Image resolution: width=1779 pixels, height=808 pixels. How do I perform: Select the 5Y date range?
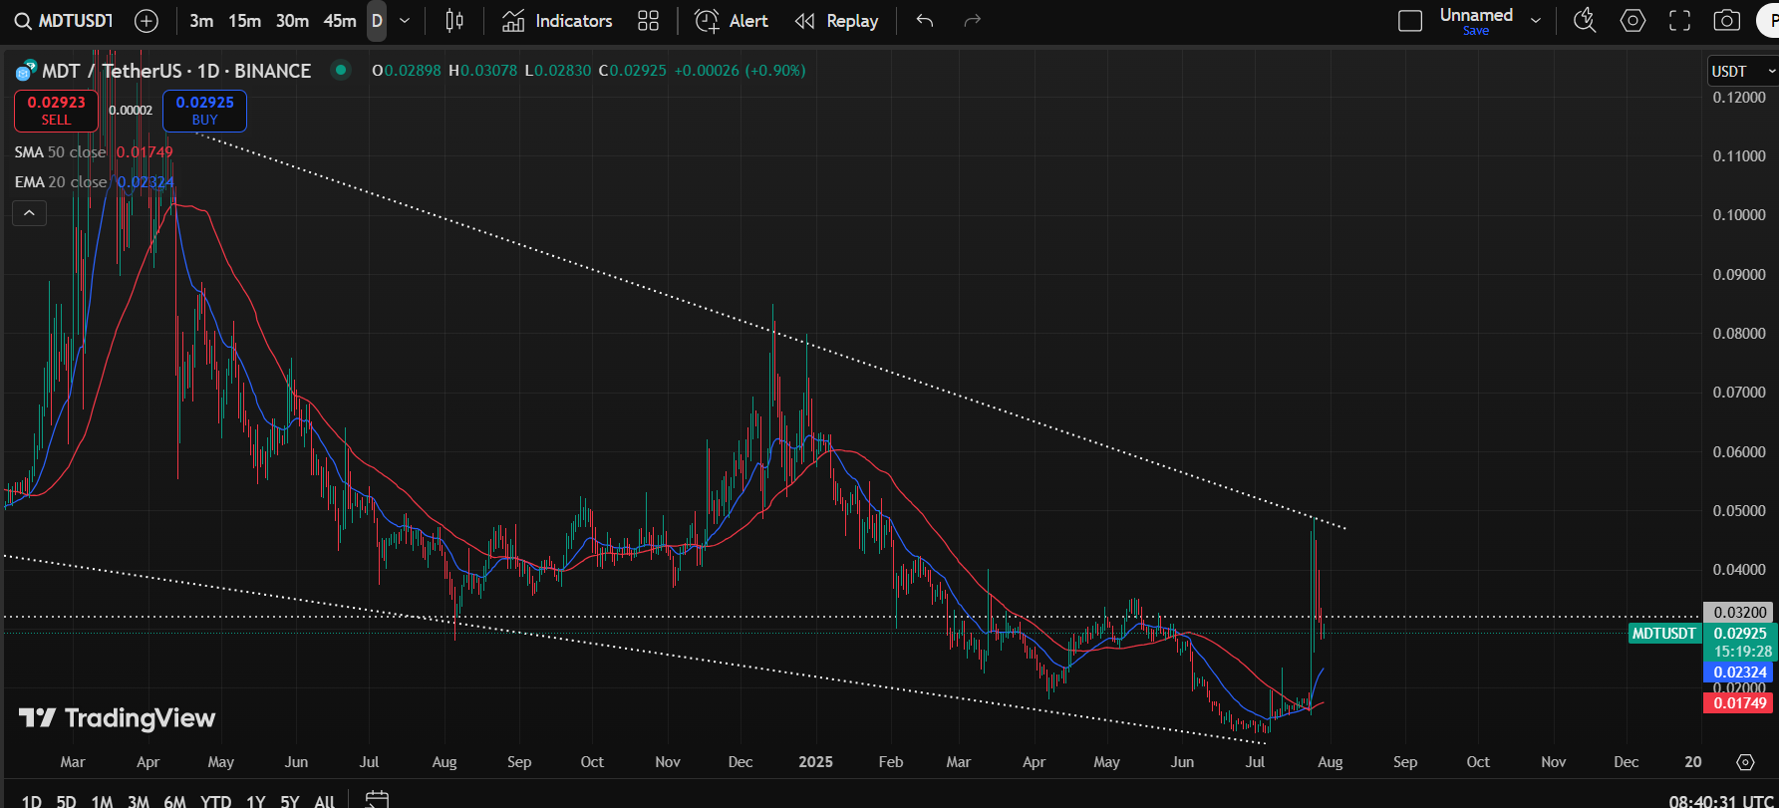coord(290,801)
